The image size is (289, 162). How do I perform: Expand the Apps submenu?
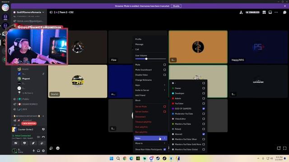pos(150,85)
